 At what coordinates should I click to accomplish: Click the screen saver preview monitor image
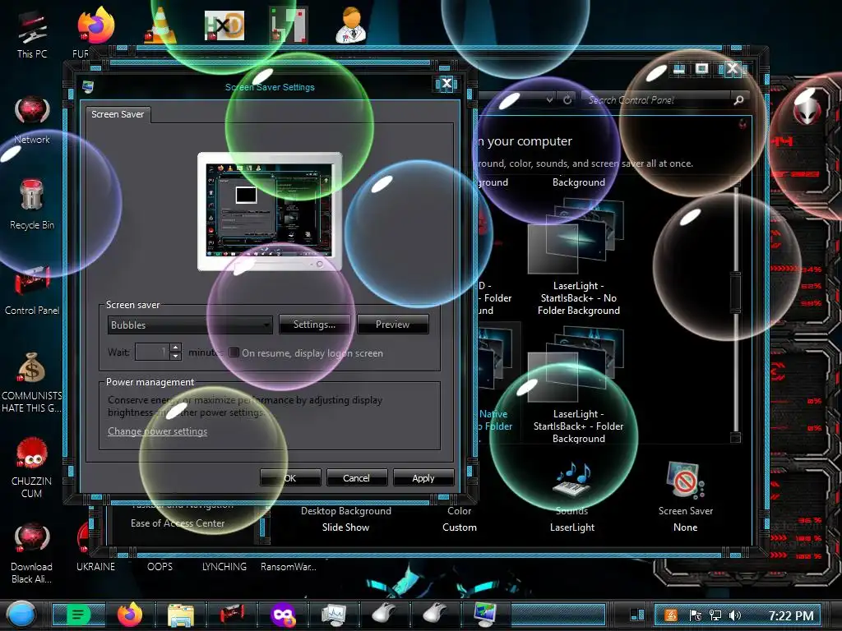coord(270,211)
